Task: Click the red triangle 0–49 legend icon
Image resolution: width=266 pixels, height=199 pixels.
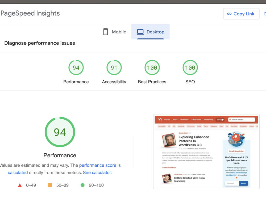Action: click(20, 185)
